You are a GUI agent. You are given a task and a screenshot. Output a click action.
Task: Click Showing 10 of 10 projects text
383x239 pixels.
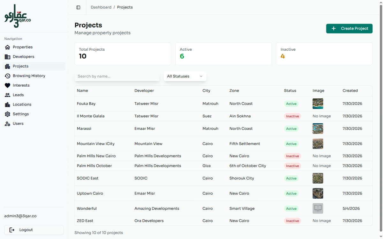pos(99,233)
